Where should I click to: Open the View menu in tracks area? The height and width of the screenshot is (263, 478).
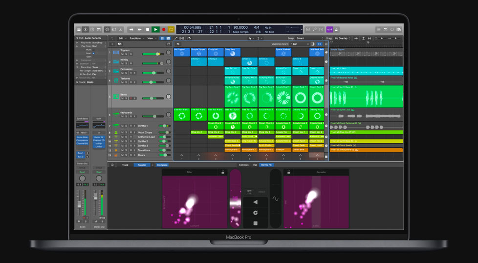151,39
